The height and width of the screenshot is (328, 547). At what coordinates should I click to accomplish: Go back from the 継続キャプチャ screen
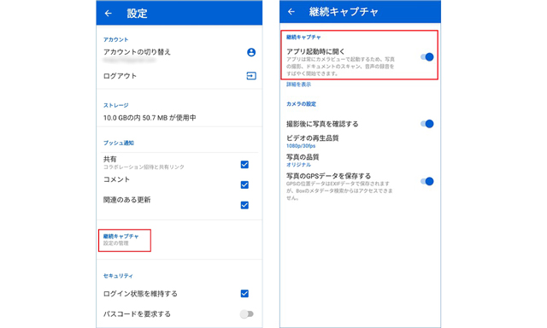pyautogui.click(x=291, y=12)
